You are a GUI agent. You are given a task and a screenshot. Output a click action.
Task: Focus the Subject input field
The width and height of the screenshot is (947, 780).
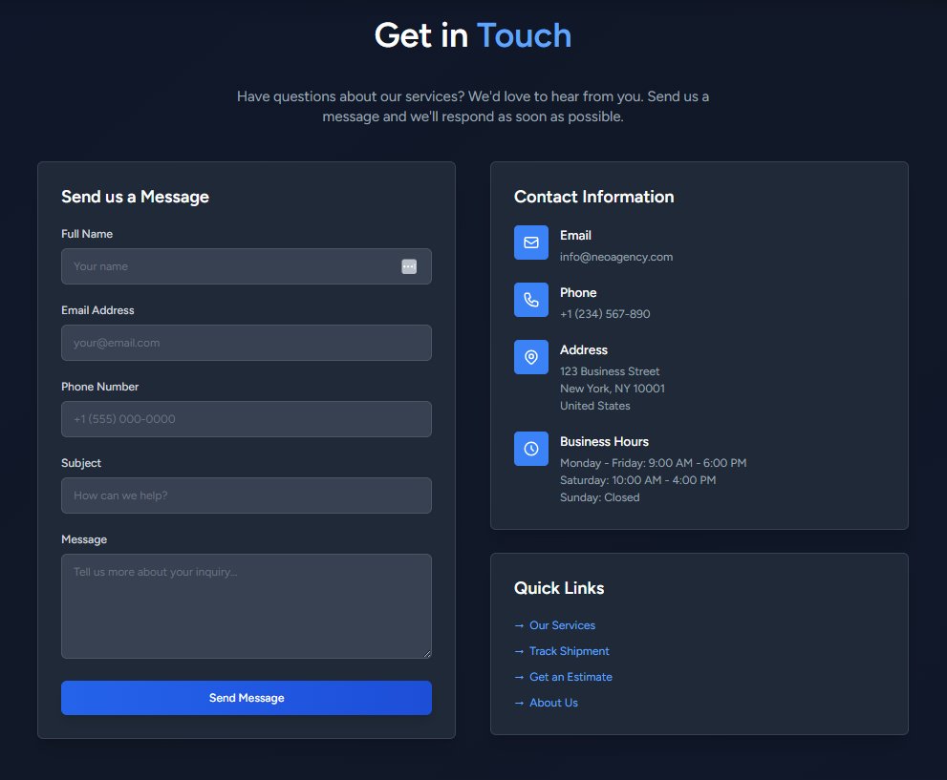(x=247, y=495)
